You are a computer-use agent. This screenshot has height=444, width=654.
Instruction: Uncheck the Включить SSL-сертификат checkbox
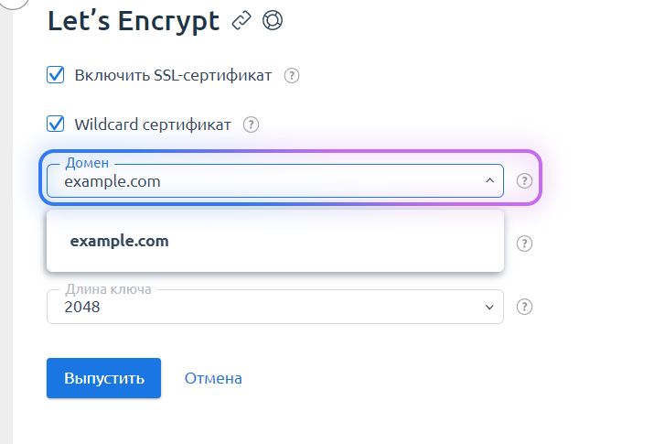56,75
